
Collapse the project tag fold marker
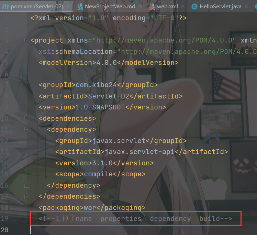pos(27,40)
